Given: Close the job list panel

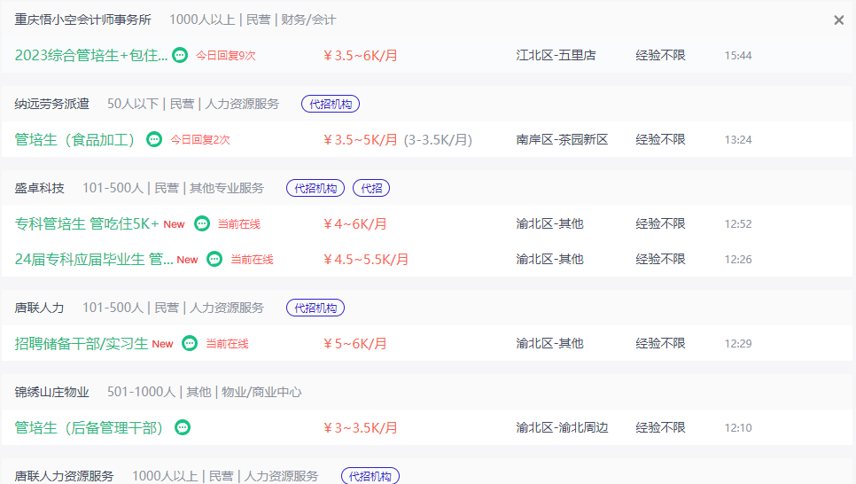Looking at the screenshot, I should [x=839, y=20].
